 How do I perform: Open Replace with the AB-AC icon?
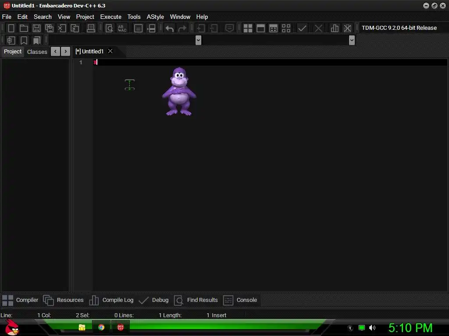point(122,28)
